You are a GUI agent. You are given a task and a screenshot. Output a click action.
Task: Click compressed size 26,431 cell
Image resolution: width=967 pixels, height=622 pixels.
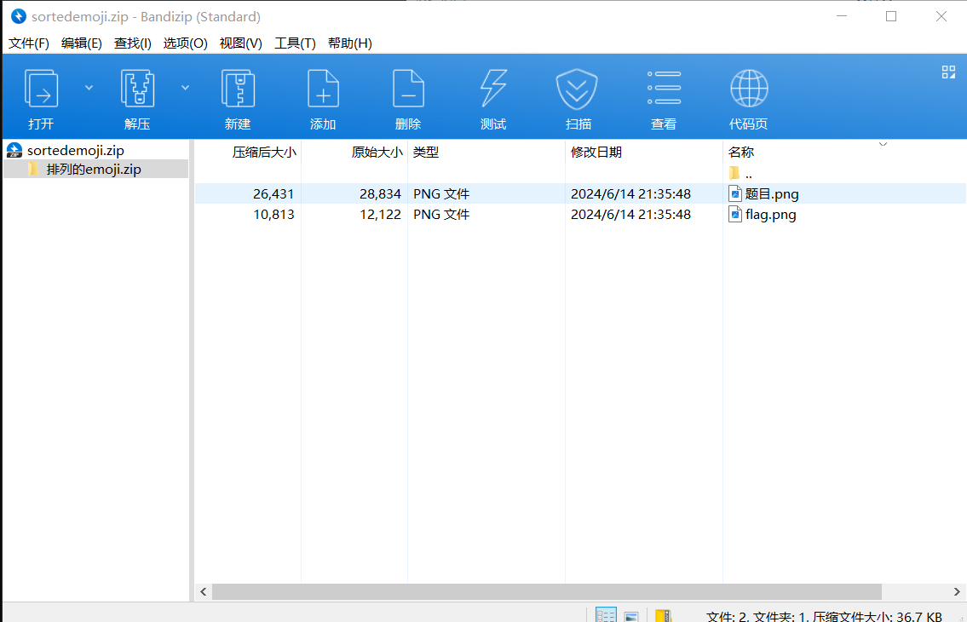coord(273,193)
